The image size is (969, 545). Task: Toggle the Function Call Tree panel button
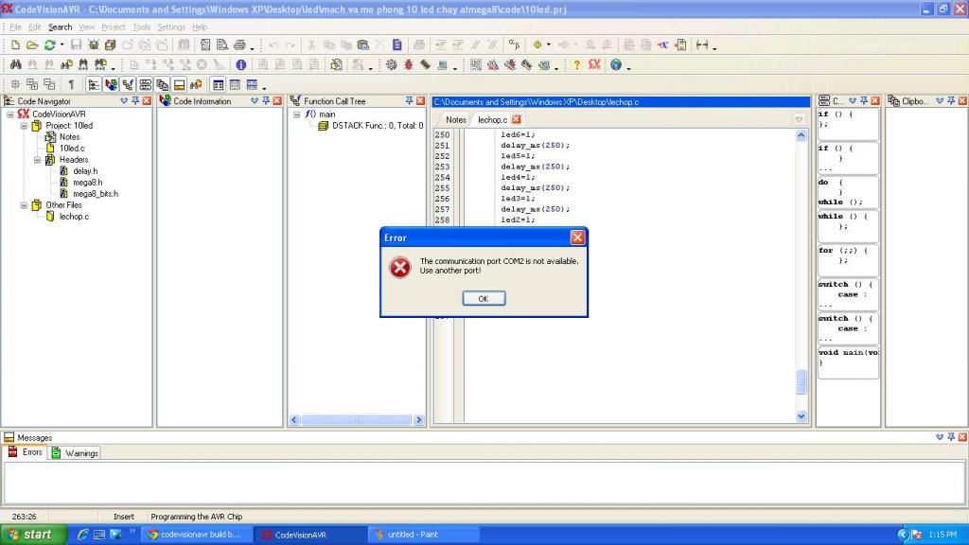pyautogui.click(x=128, y=84)
